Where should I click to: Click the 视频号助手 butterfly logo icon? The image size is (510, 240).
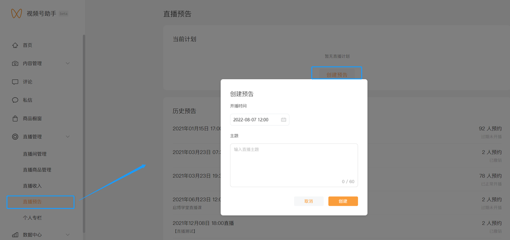17,14
